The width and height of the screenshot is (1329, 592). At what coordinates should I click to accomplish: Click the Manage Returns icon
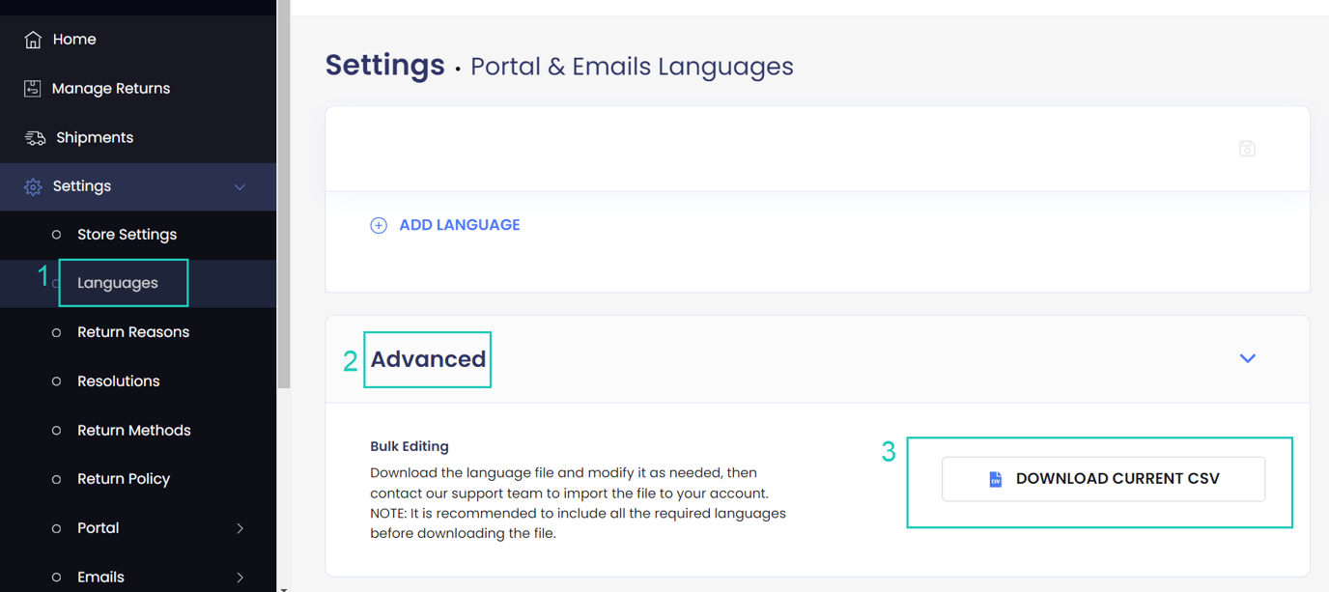click(x=33, y=89)
